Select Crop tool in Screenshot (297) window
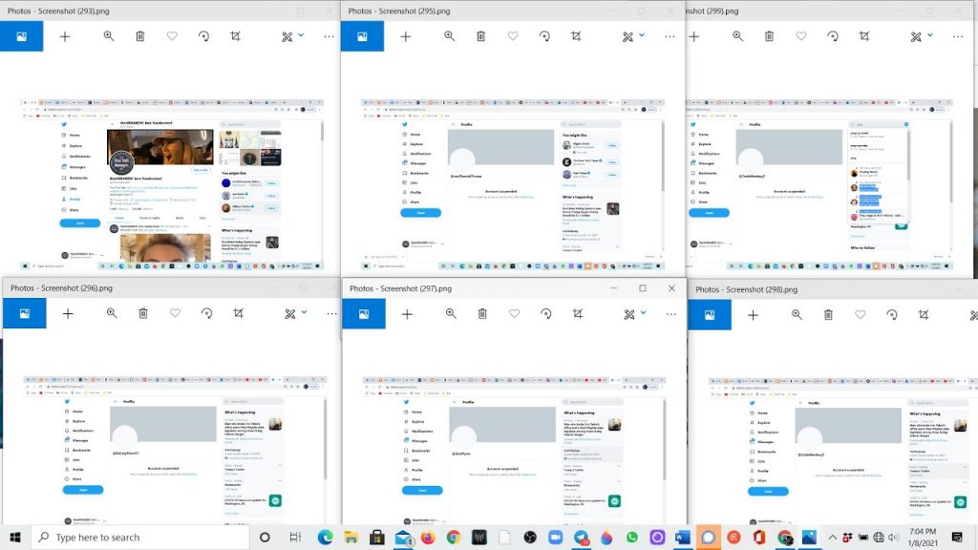This screenshot has height=550, width=978. coord(578,313)
